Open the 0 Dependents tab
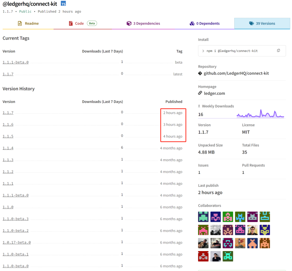The image size is (292, 271). pyautogui.click(x=204, y=23)
